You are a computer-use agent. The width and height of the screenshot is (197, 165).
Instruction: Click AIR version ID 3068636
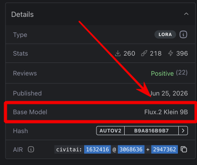131,150
